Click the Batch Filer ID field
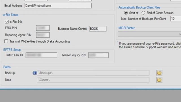The image size is (181, 102). click(x=41, y=55)
